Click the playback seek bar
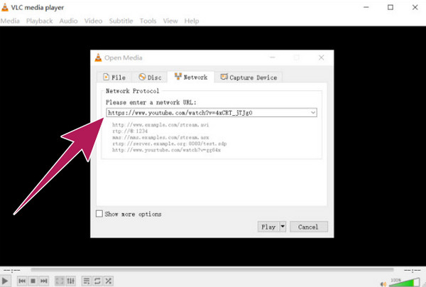This screenshot has width=426, height=287. point(212,270)
